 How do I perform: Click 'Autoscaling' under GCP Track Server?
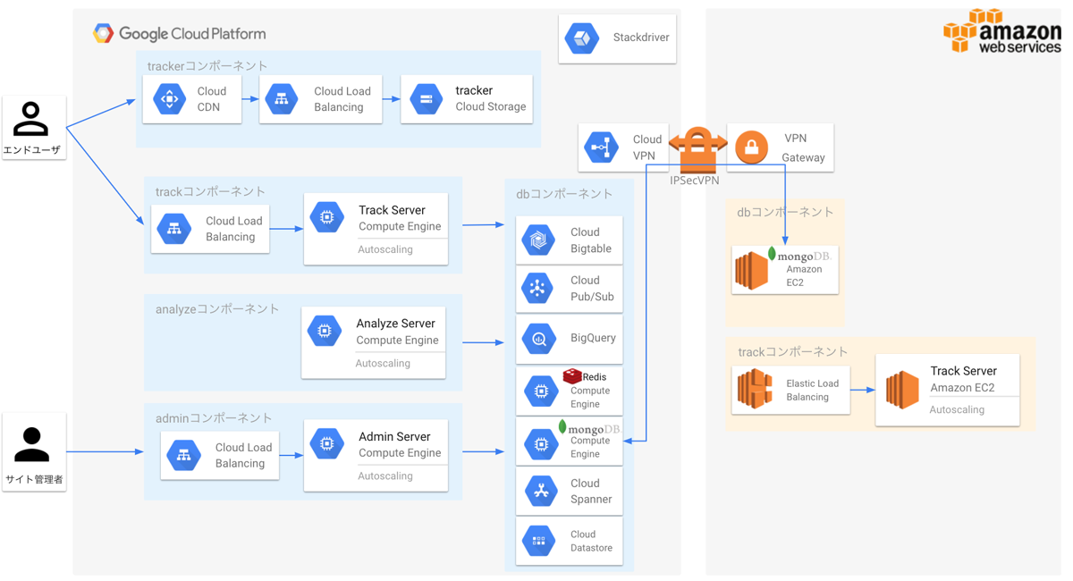pyautogui.click(x=385, y=249)
